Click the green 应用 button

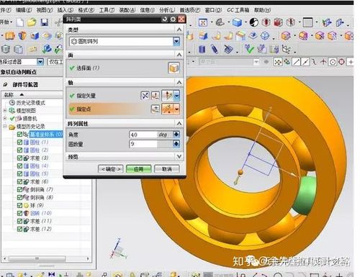[138, 169]
